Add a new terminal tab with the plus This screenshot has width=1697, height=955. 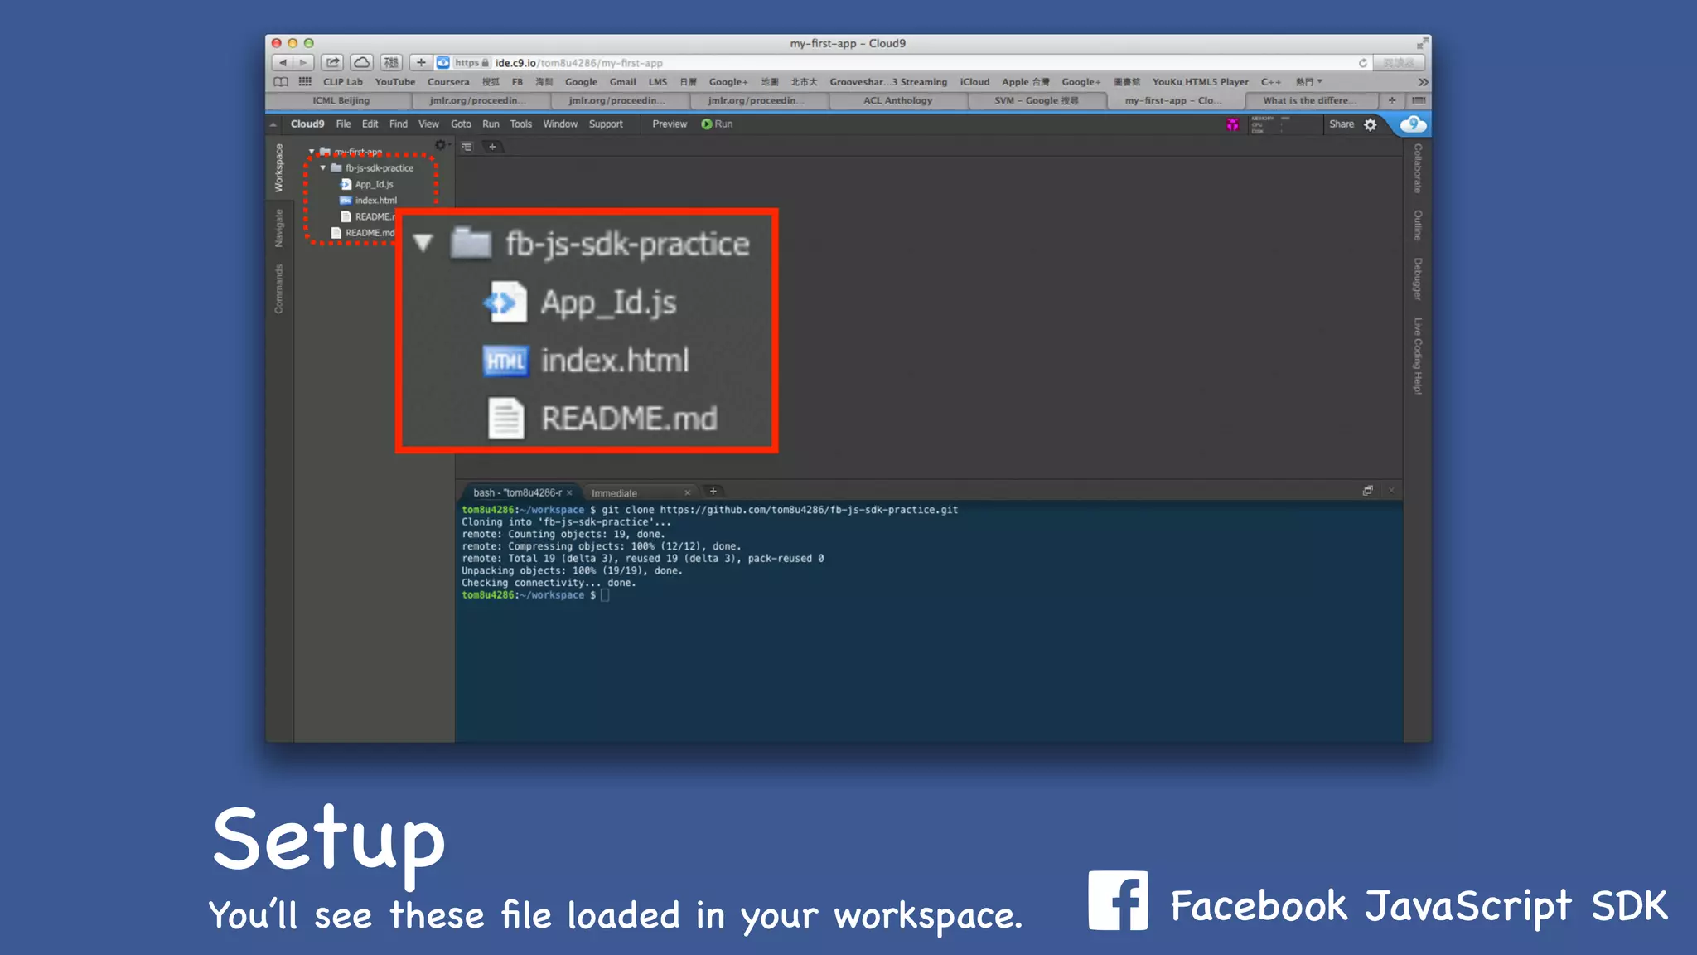tap(713, 492)
